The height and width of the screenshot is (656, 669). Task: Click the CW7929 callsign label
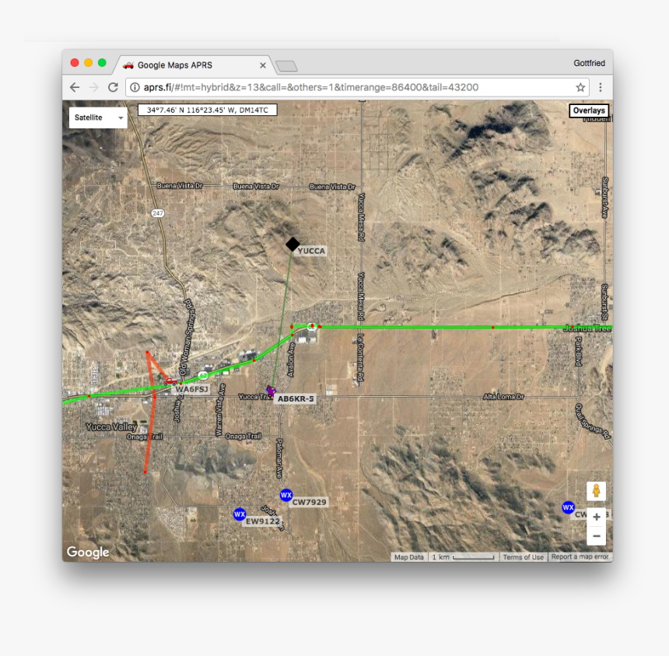(x=310, y=503)
